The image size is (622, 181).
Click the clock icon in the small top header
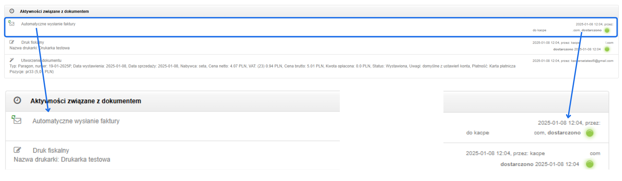[x=12, y=11]
